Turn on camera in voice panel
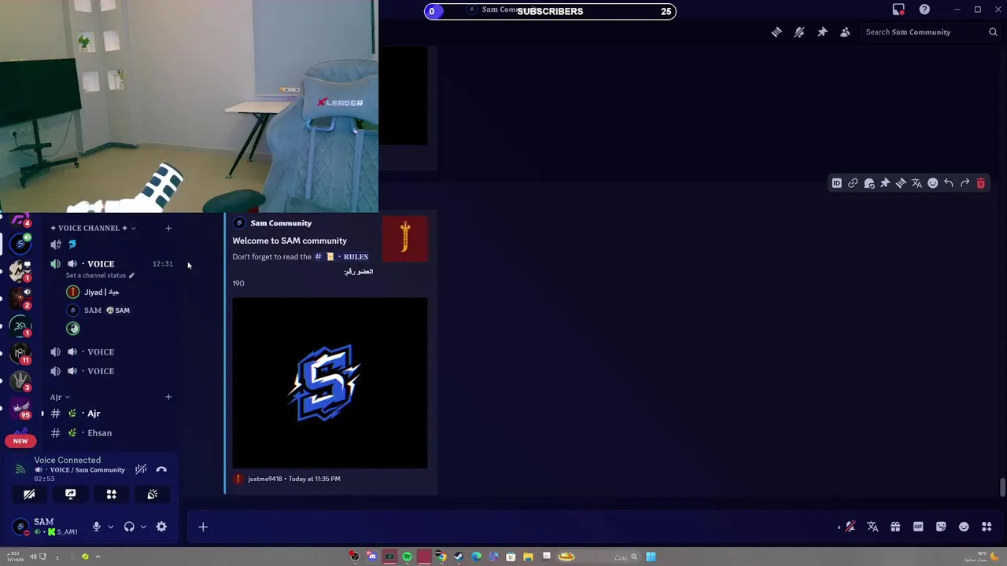This screenshot has width=1007, height=566. (x=29, y=494)
